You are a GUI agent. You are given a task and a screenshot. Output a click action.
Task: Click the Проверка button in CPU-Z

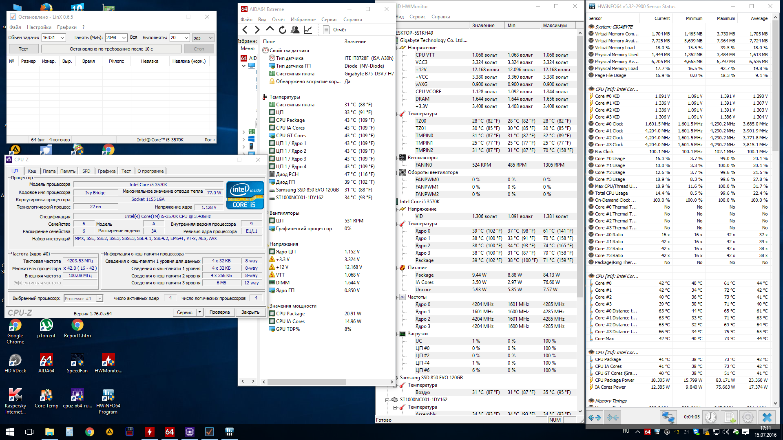pyautogui.click(x=219, y=312)
